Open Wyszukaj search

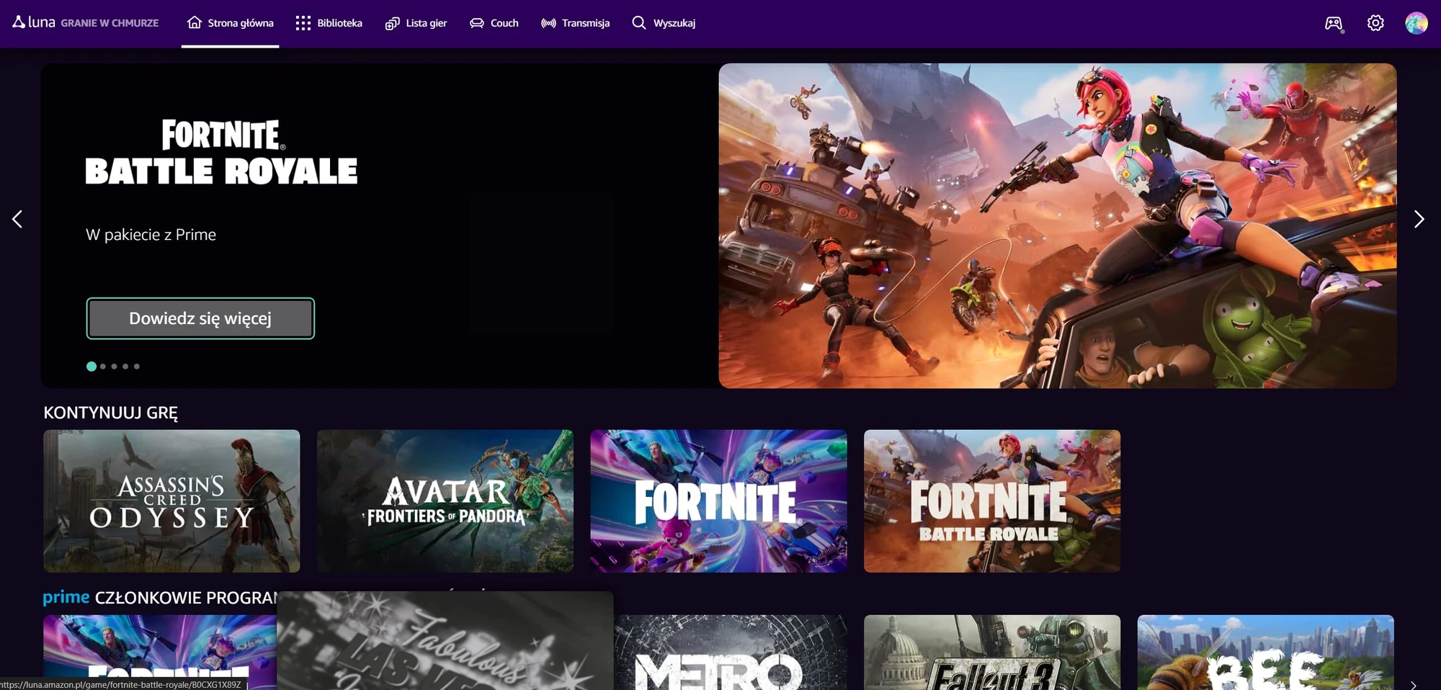point(664,23)
